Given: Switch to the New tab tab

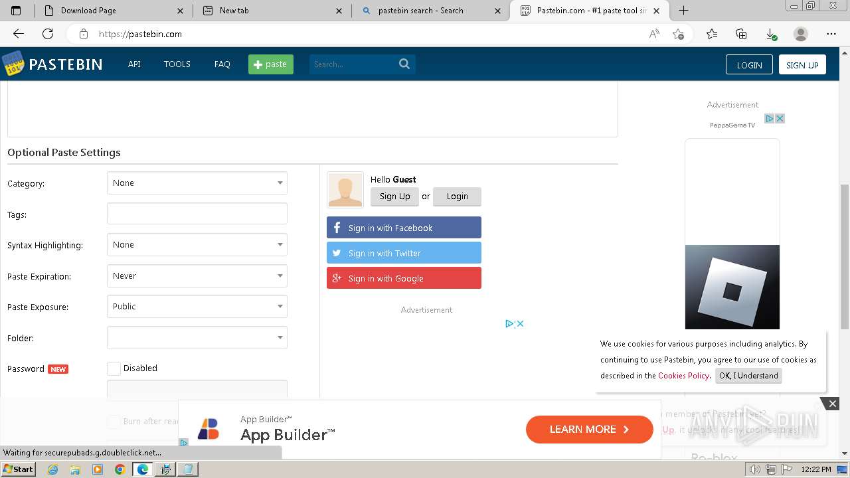Looking at the screenshot, I should pyautogui.click(x=272, y=10).
